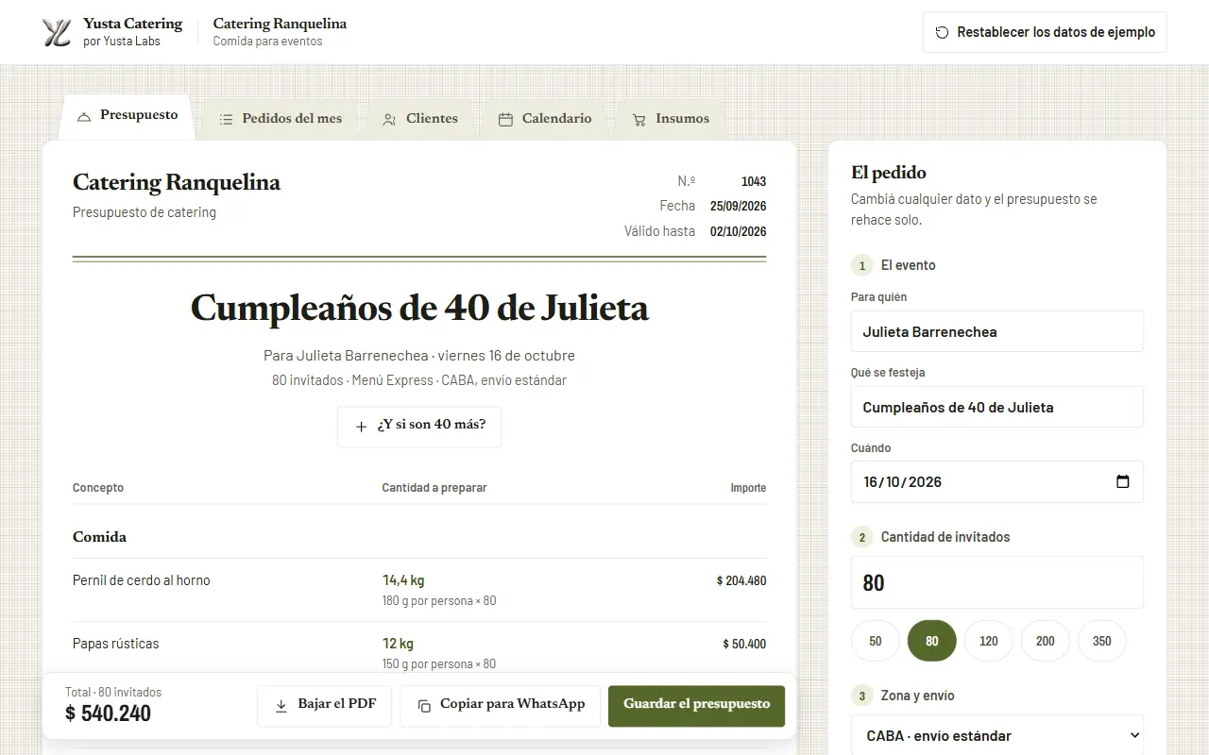This screenshot has width=1209, height=755.
Task: Open the date picker calendar icon in Cuándo
Action: pyautogui.click(x=1123, y=481)
